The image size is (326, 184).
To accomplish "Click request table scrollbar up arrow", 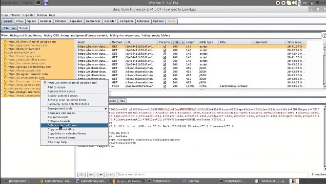I will point(324,47).
